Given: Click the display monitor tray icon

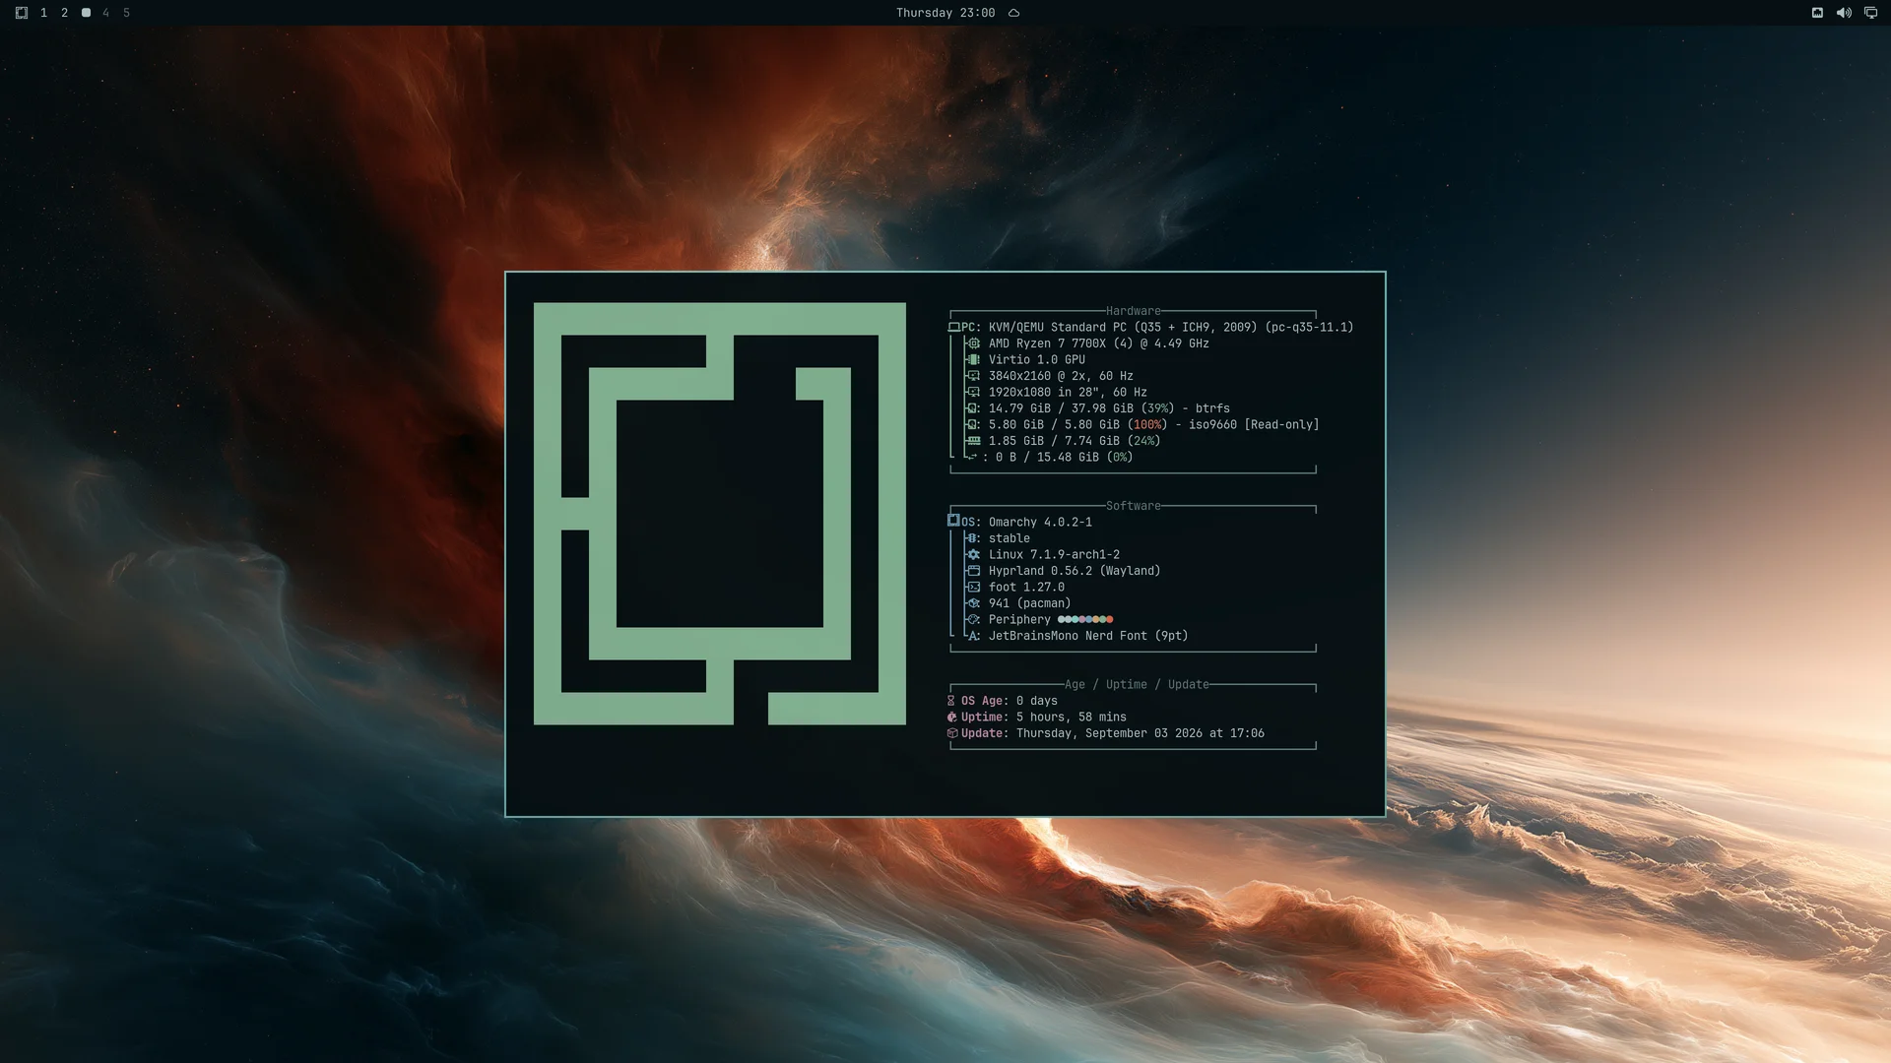Looking at the screenshot, I should pos(1870,13).
